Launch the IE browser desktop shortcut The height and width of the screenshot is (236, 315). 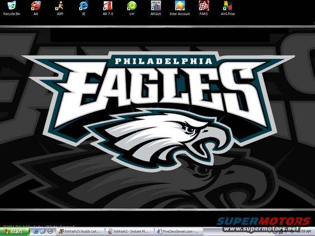click(84, 8)
